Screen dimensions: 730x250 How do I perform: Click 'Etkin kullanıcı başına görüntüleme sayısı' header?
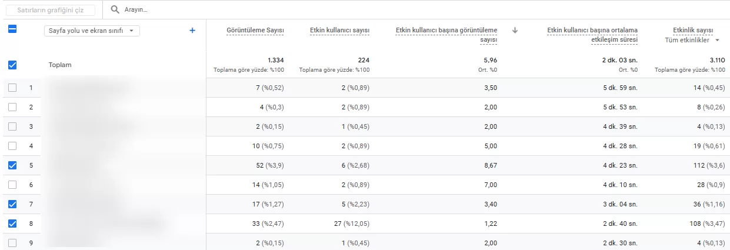click(446, 35)
